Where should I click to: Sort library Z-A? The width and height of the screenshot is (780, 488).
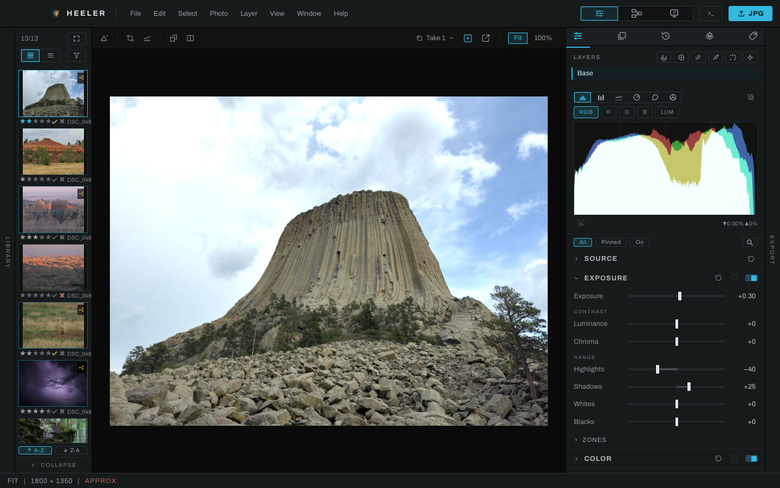click(x=71, y=451)
